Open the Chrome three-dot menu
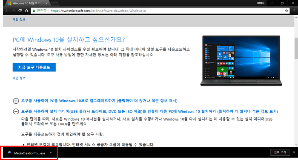The image size is (298, 160). (294, 11)
